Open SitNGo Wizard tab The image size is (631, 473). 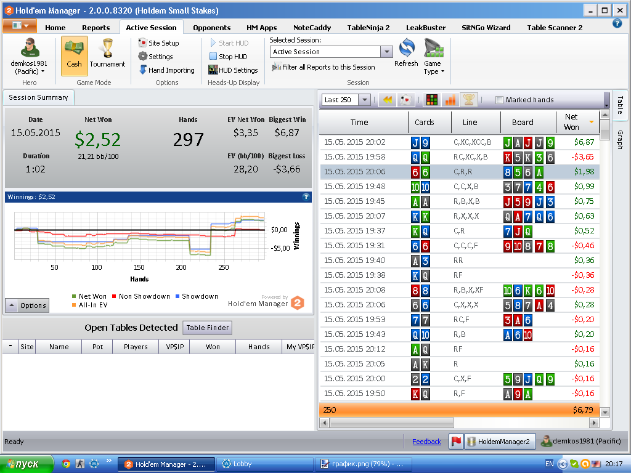[x=486, y=27]
